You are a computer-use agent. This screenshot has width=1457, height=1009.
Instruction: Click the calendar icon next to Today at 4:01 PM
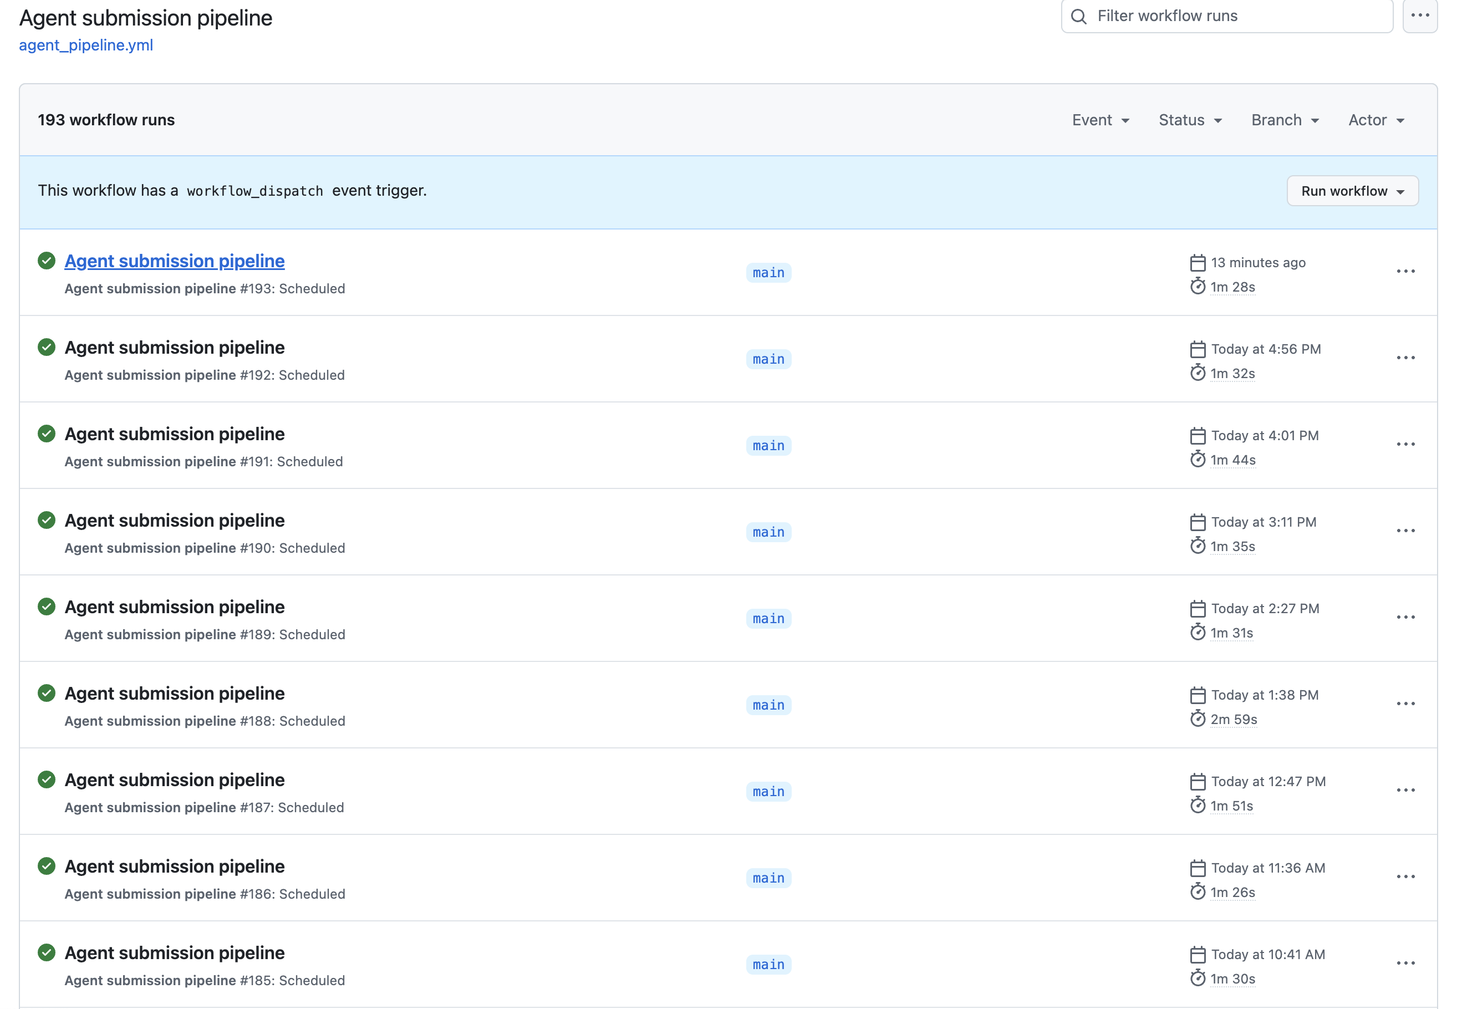pos(1197,436)
